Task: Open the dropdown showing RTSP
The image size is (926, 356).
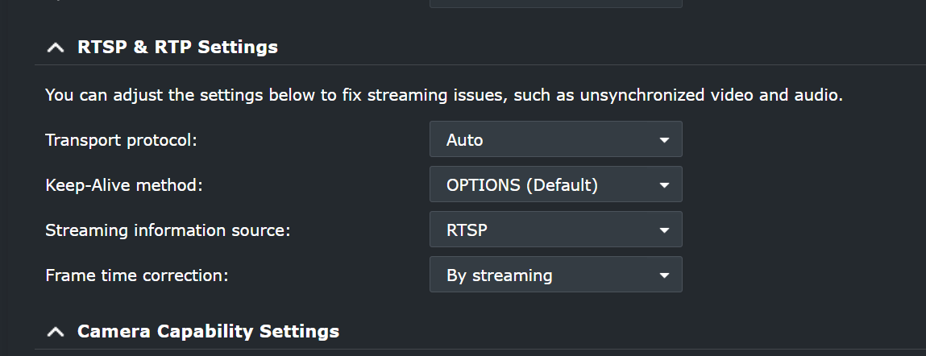Action: [x=555, y=230]
